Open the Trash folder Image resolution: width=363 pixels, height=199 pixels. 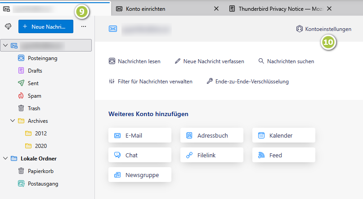tap(34, 108)
